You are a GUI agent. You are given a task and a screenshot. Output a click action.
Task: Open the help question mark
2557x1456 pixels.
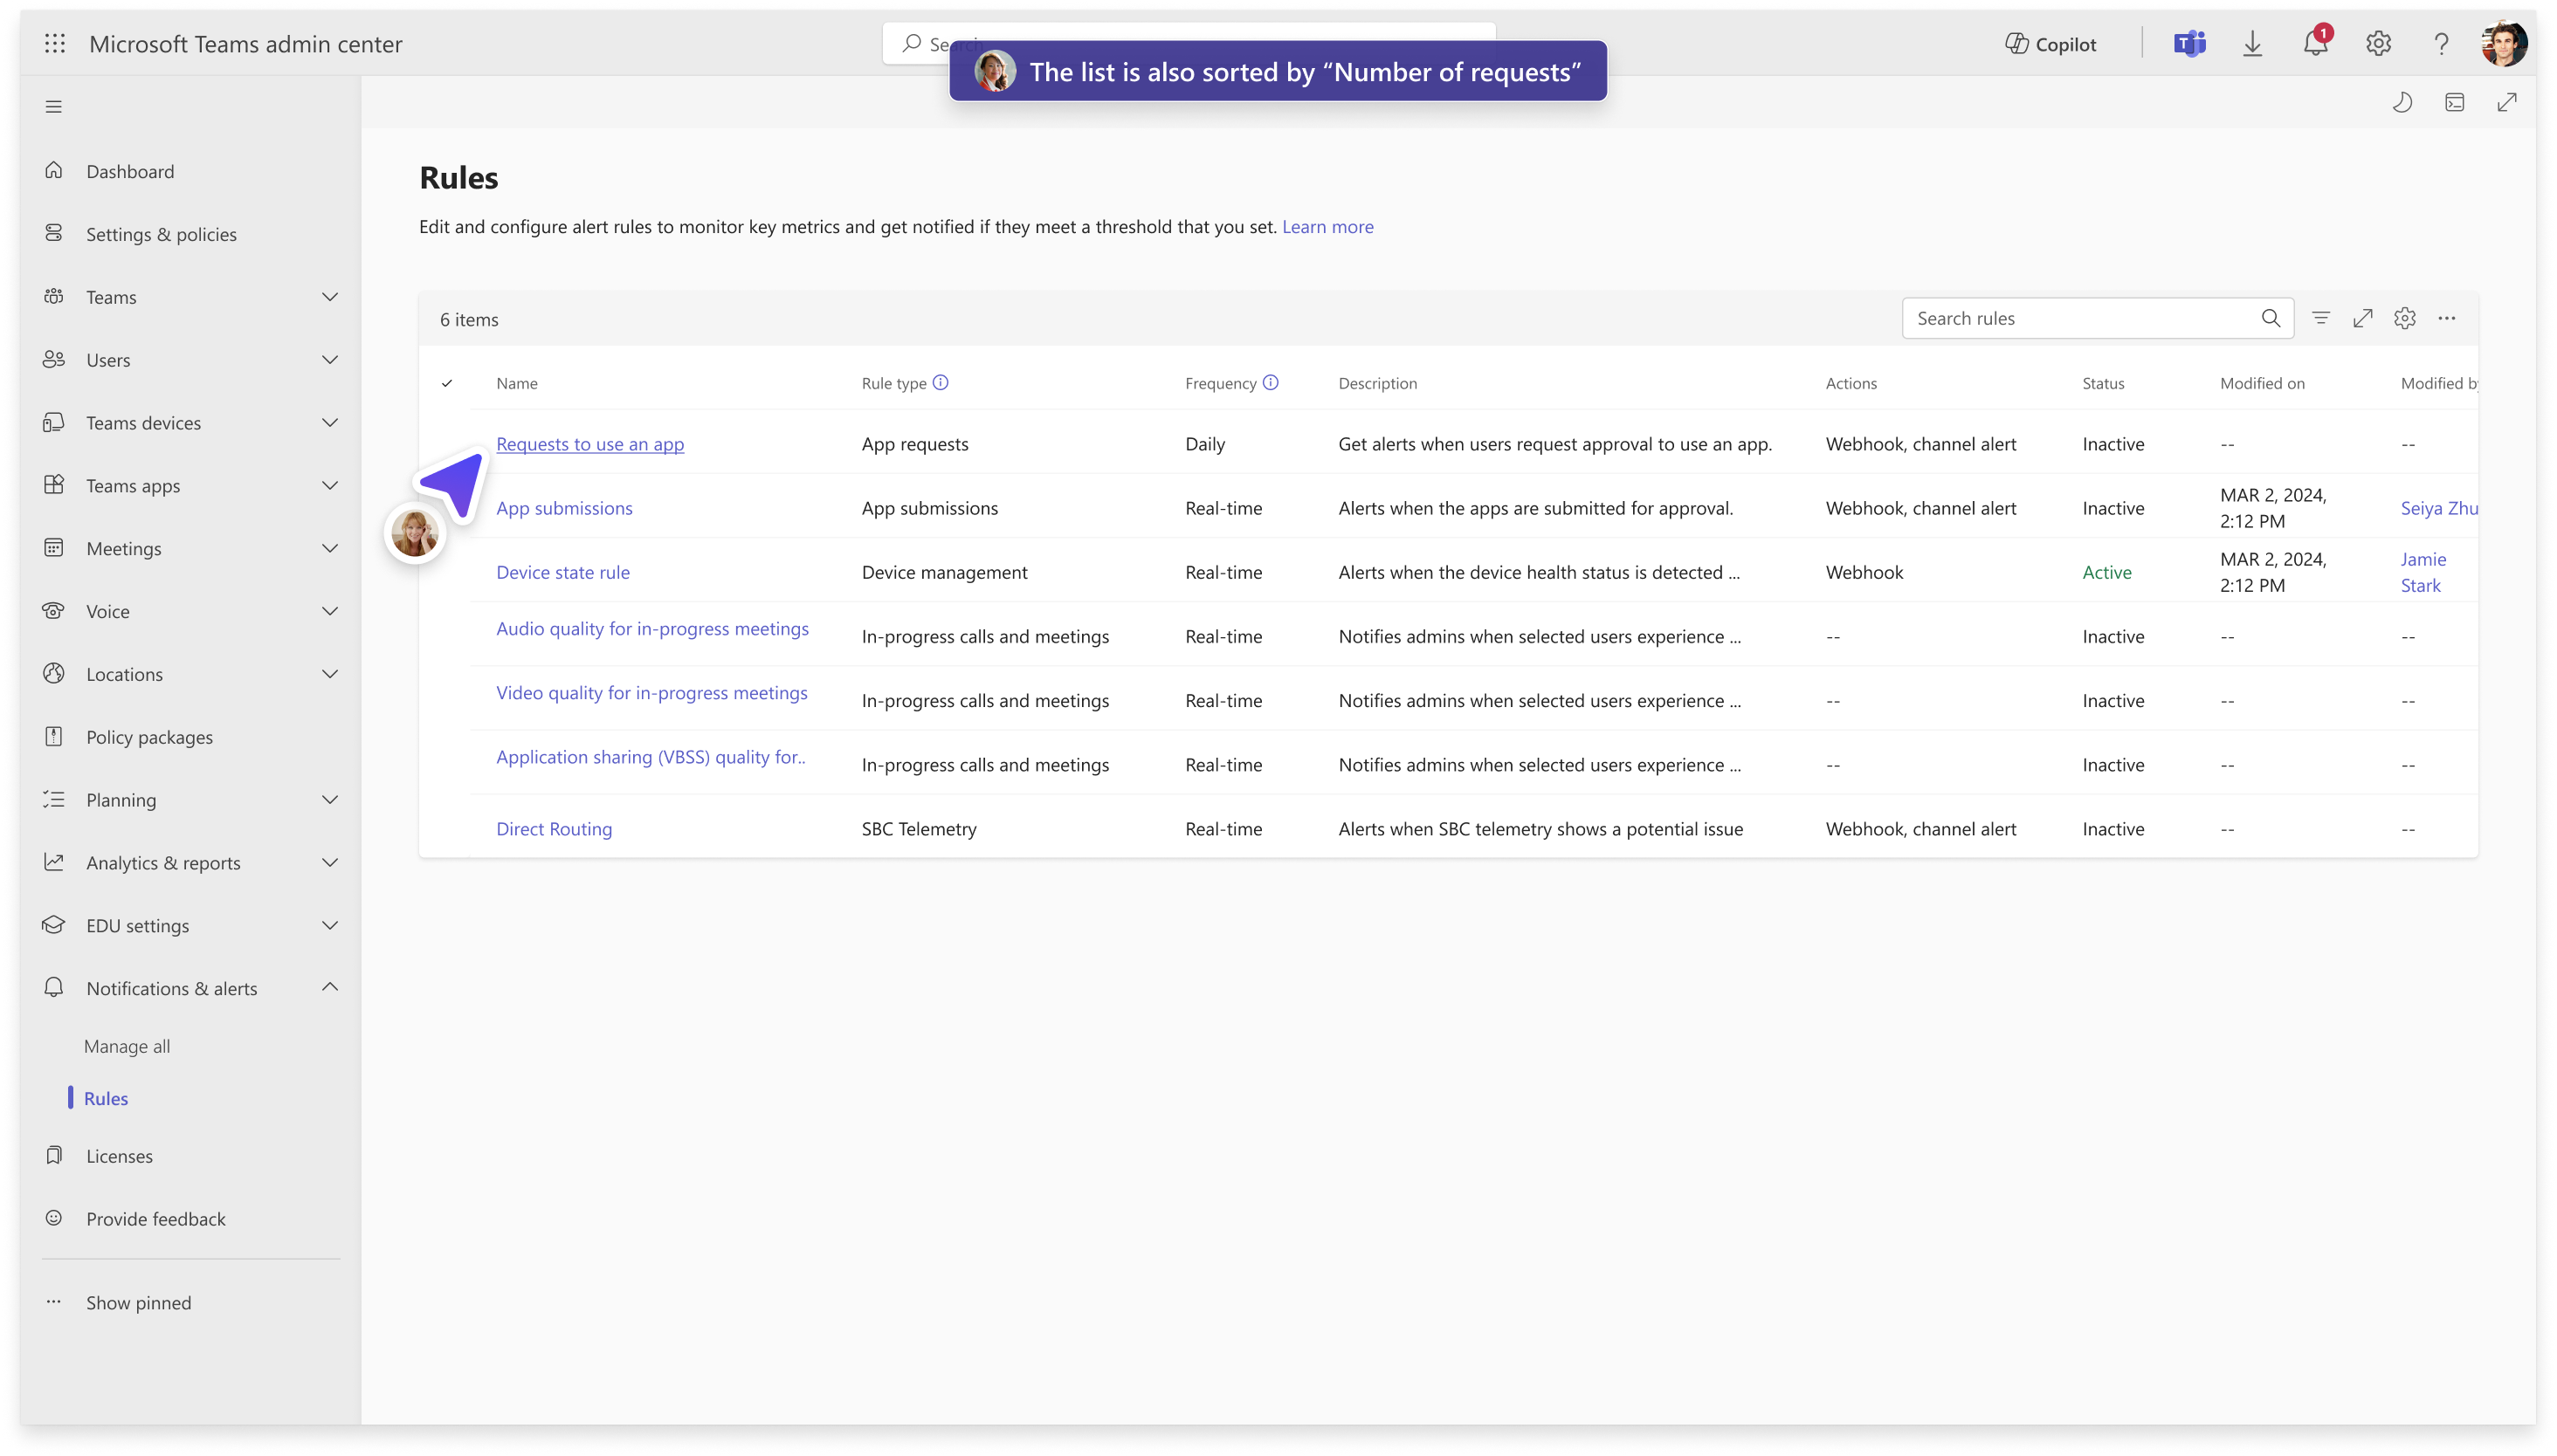tap(2442, 43)
